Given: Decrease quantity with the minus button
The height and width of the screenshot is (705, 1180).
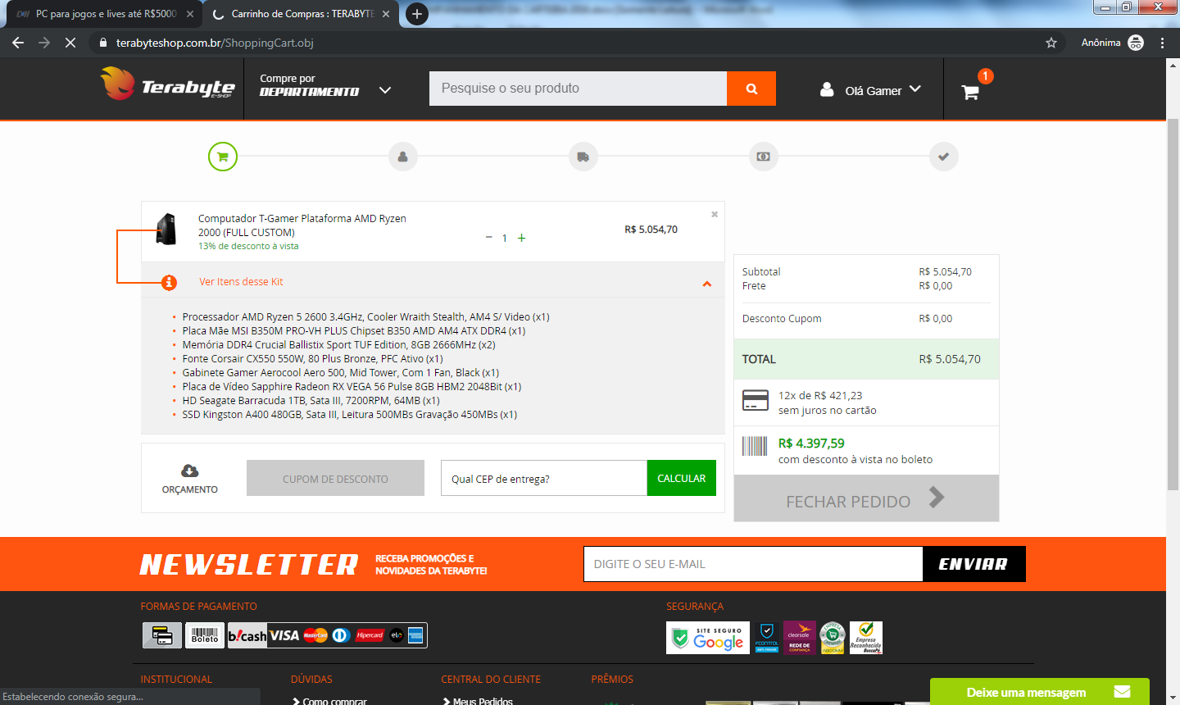Looking at the screenshot, I should [x=489, y=238].
